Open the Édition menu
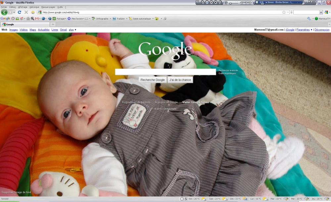 pyautogui.click(x=13, y=7)
